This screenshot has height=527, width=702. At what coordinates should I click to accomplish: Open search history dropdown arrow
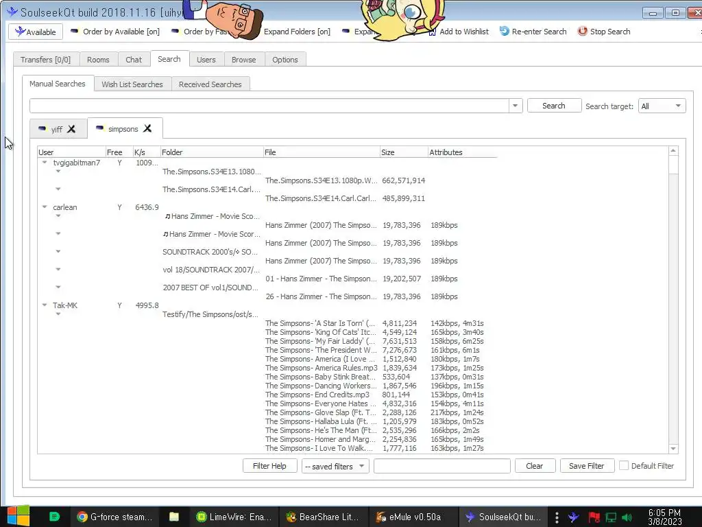coord(516,106)
